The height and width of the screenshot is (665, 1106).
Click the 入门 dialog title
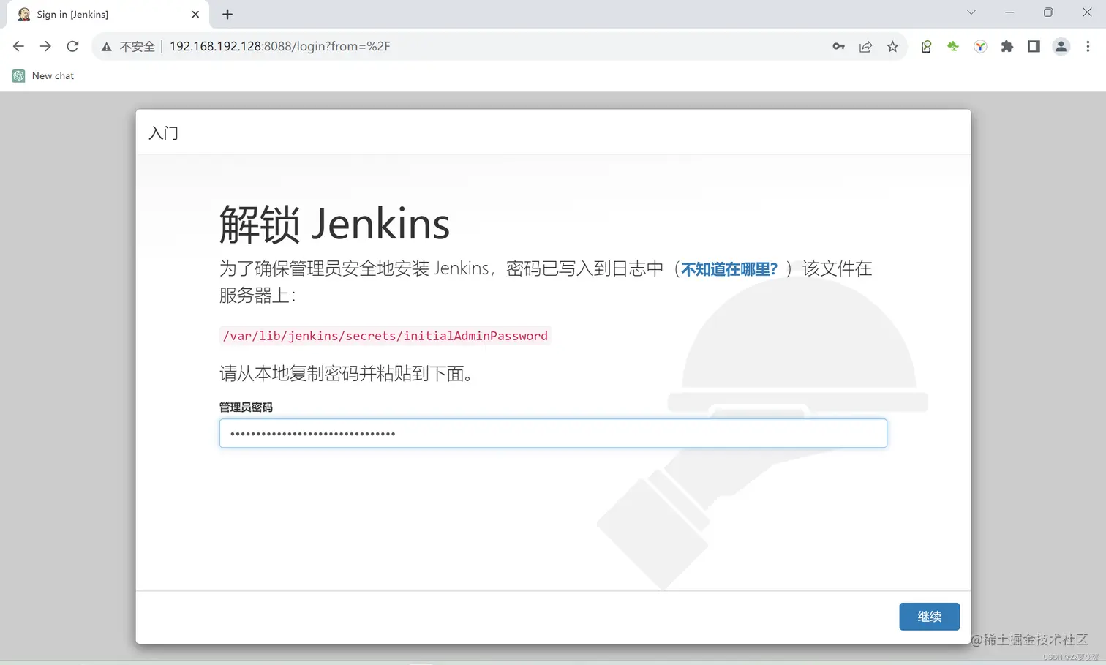pyautogui.click(x=163, y=132)
